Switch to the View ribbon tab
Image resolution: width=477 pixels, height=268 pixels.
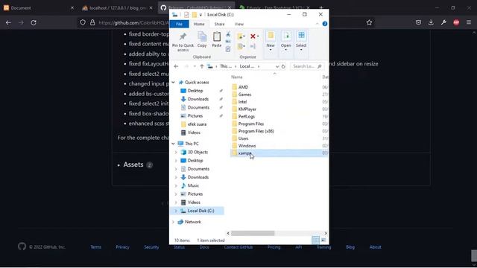239,24
